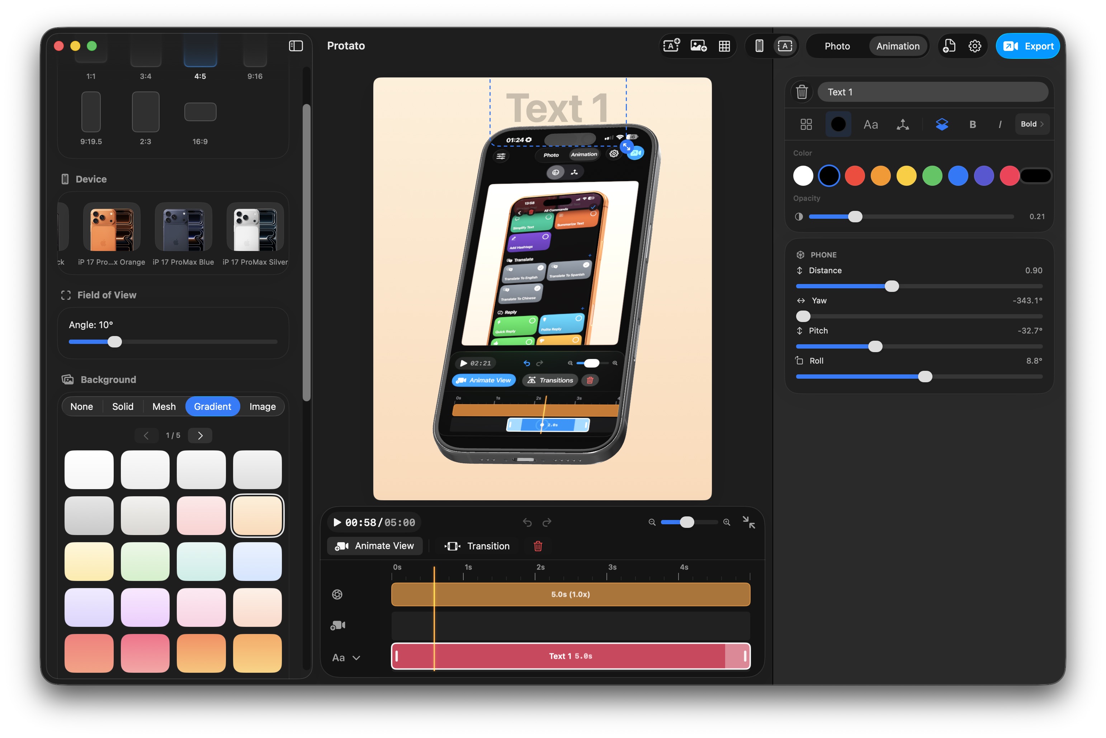Image resolution: width=1106 pixels, height=738 pixels.
Task: Delete the Text 1 layer via trash icon
Action: 802,92
